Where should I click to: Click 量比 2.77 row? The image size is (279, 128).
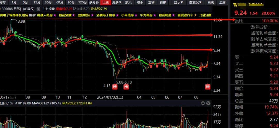256,119
